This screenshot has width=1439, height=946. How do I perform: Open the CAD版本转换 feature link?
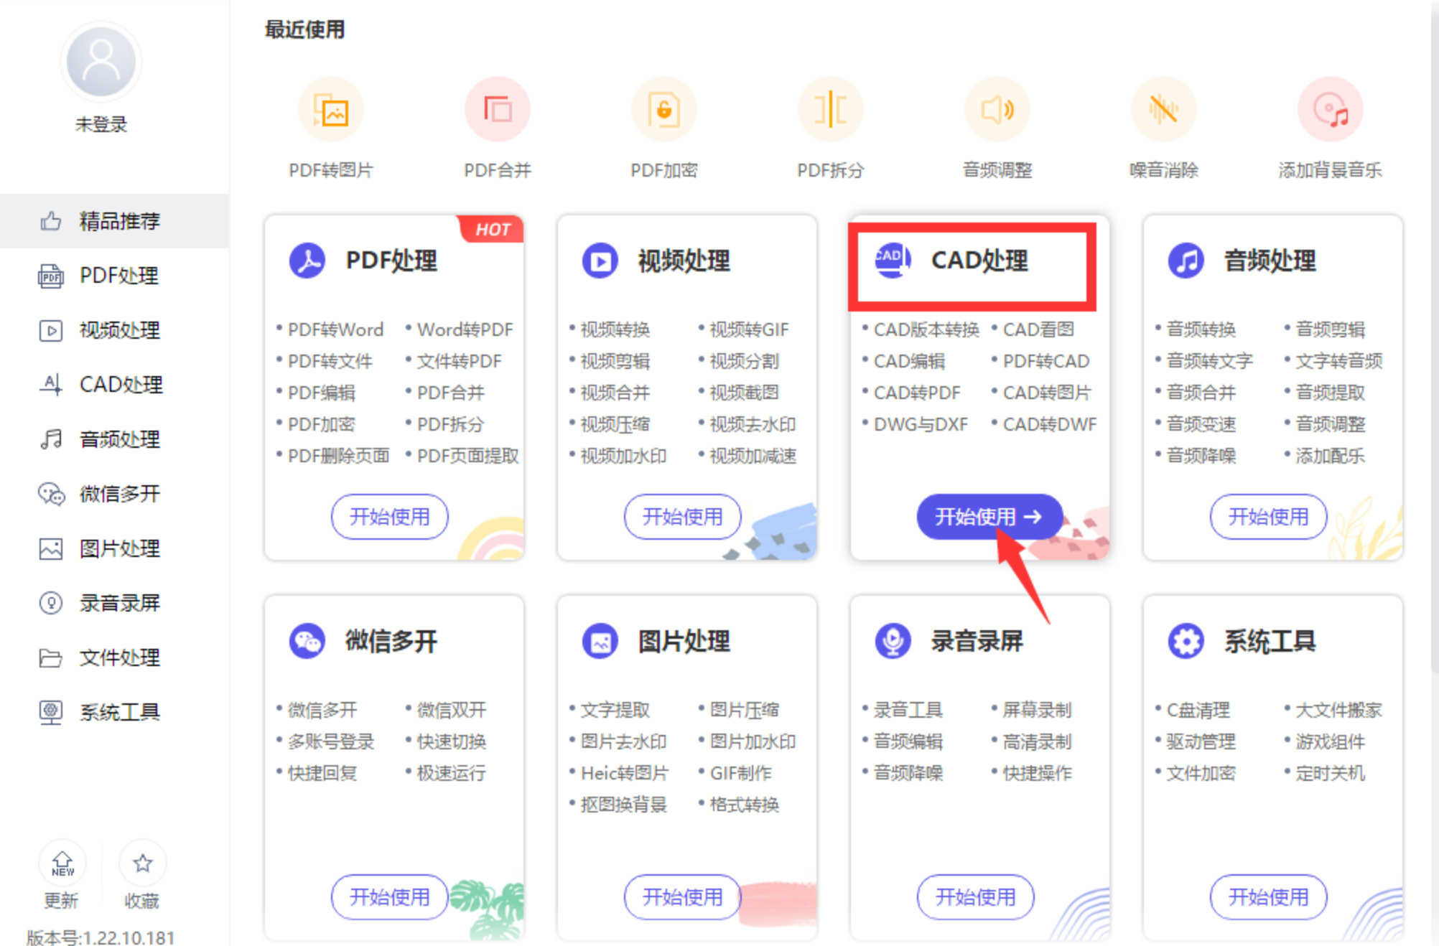pos(926,329)
